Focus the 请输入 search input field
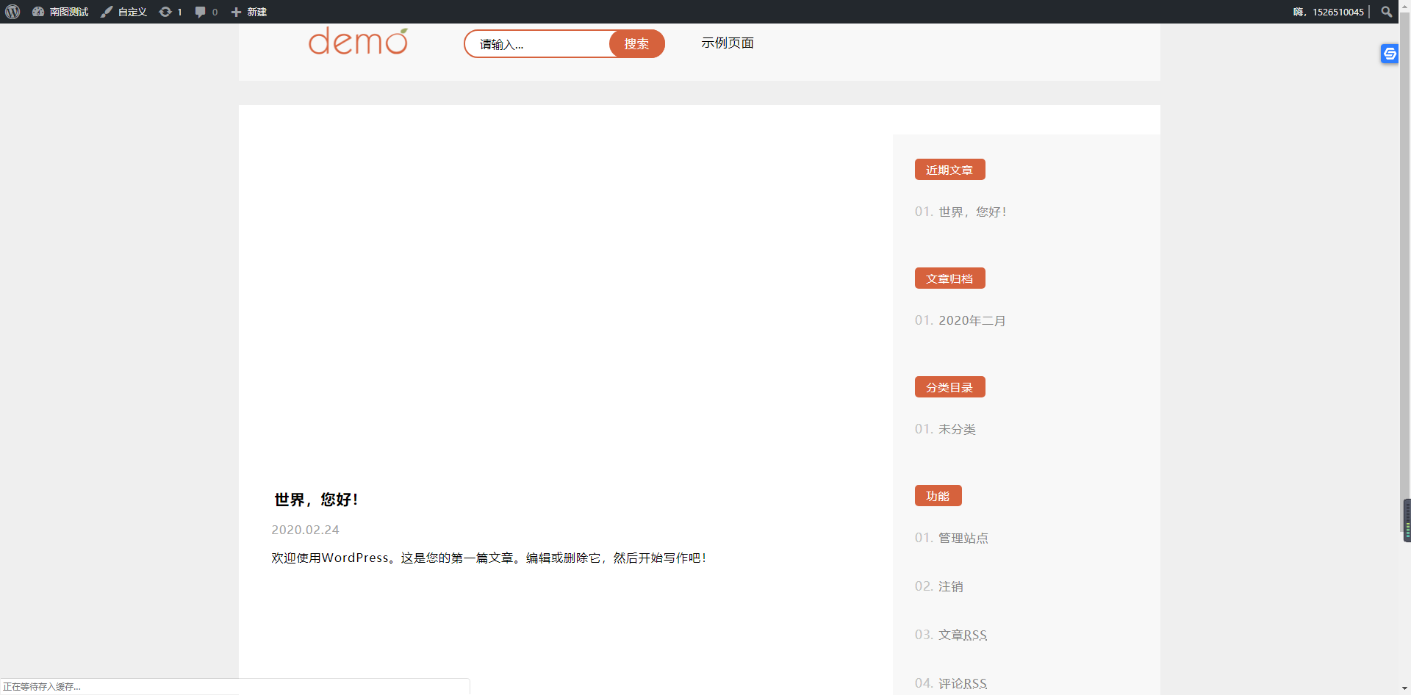Screen dimensions: 1411x695 (538, 44)
